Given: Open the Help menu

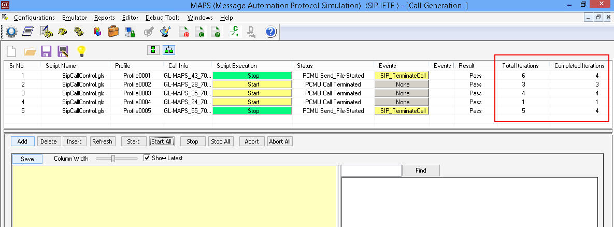Looking at the screenshot, I should point(226,18).
